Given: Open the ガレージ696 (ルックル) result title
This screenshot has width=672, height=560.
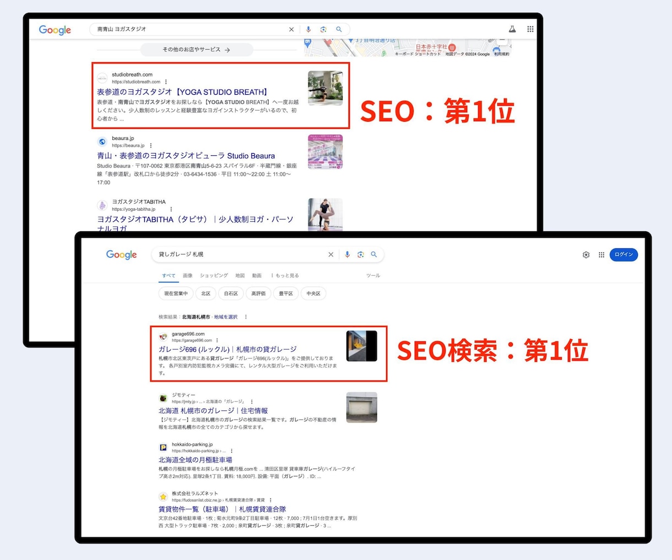Looking at the screenshot, I should tap(227, 349).
